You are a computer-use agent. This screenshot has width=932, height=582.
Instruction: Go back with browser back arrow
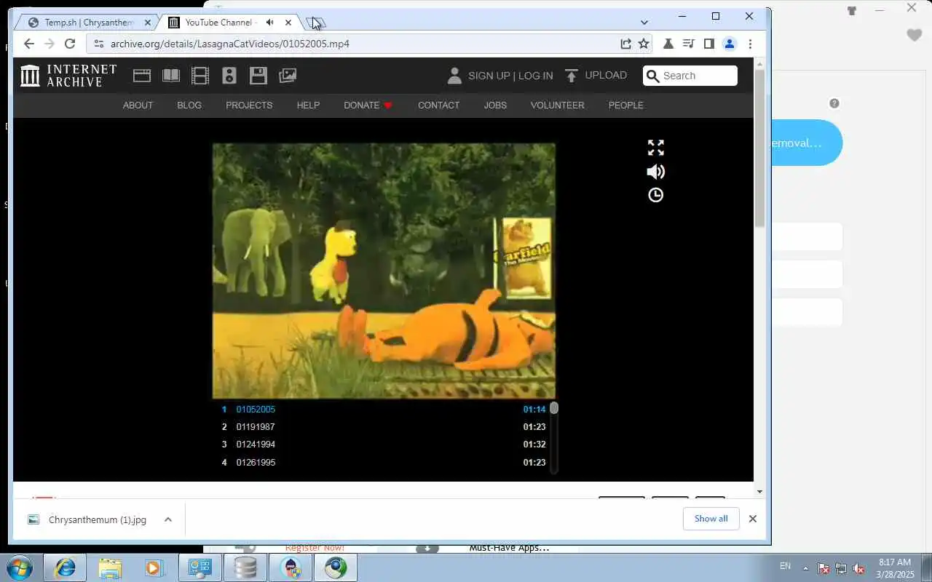(29, 44)
